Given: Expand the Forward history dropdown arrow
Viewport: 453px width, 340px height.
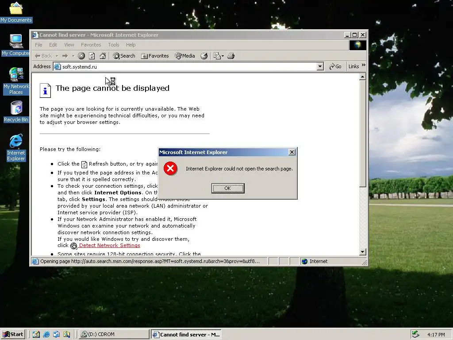Looking at the screenshot, I should [x=73, y=56].
